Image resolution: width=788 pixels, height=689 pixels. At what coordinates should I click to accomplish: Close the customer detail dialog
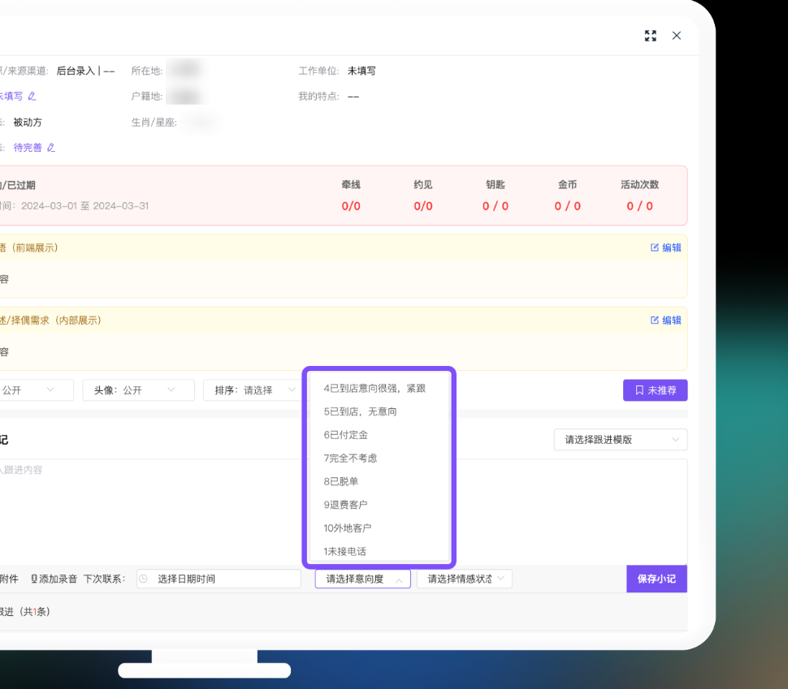pos(677,36)
